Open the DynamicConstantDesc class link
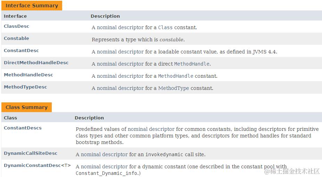 click(x=32, y=166)
